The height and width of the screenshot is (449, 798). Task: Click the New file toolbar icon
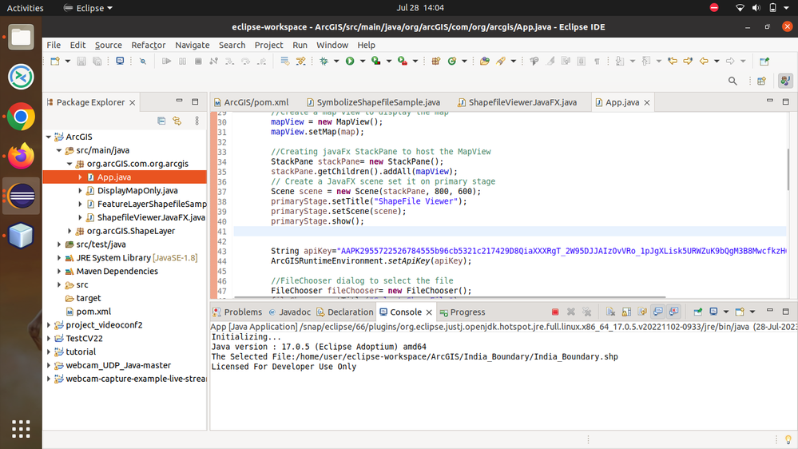pos(55,61)
